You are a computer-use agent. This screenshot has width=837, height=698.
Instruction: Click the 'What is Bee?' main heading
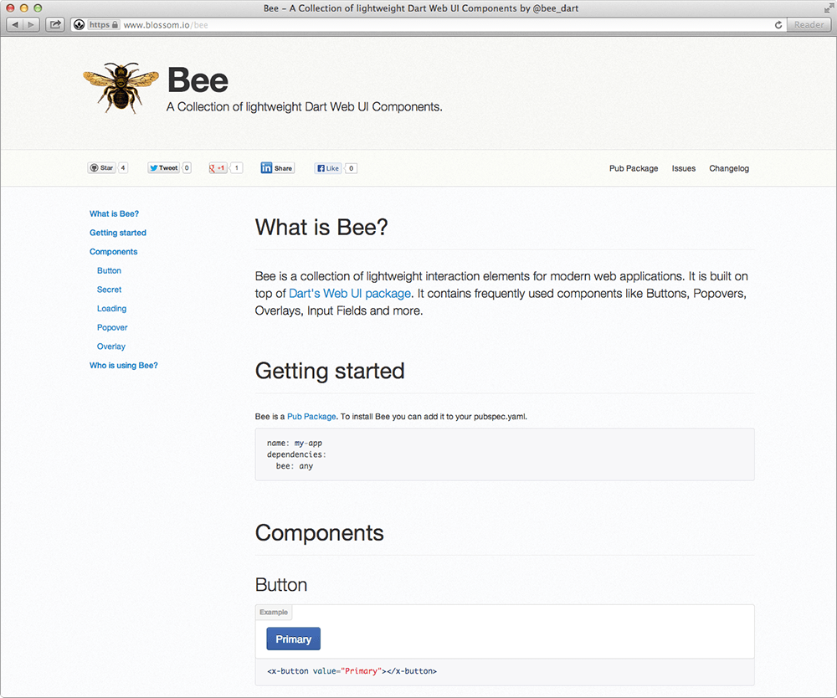pyautogui.click(x=321, y=228)
